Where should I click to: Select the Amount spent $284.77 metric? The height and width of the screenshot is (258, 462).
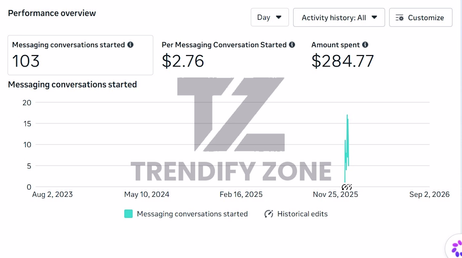pyautogui.click(x=343, y=55)
